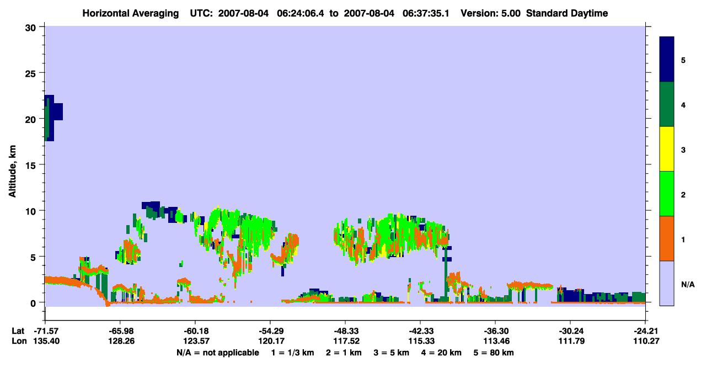Screen dimensions: 717x368
Task: Click the altitude tick label '10'
Action: pos(31,211)
